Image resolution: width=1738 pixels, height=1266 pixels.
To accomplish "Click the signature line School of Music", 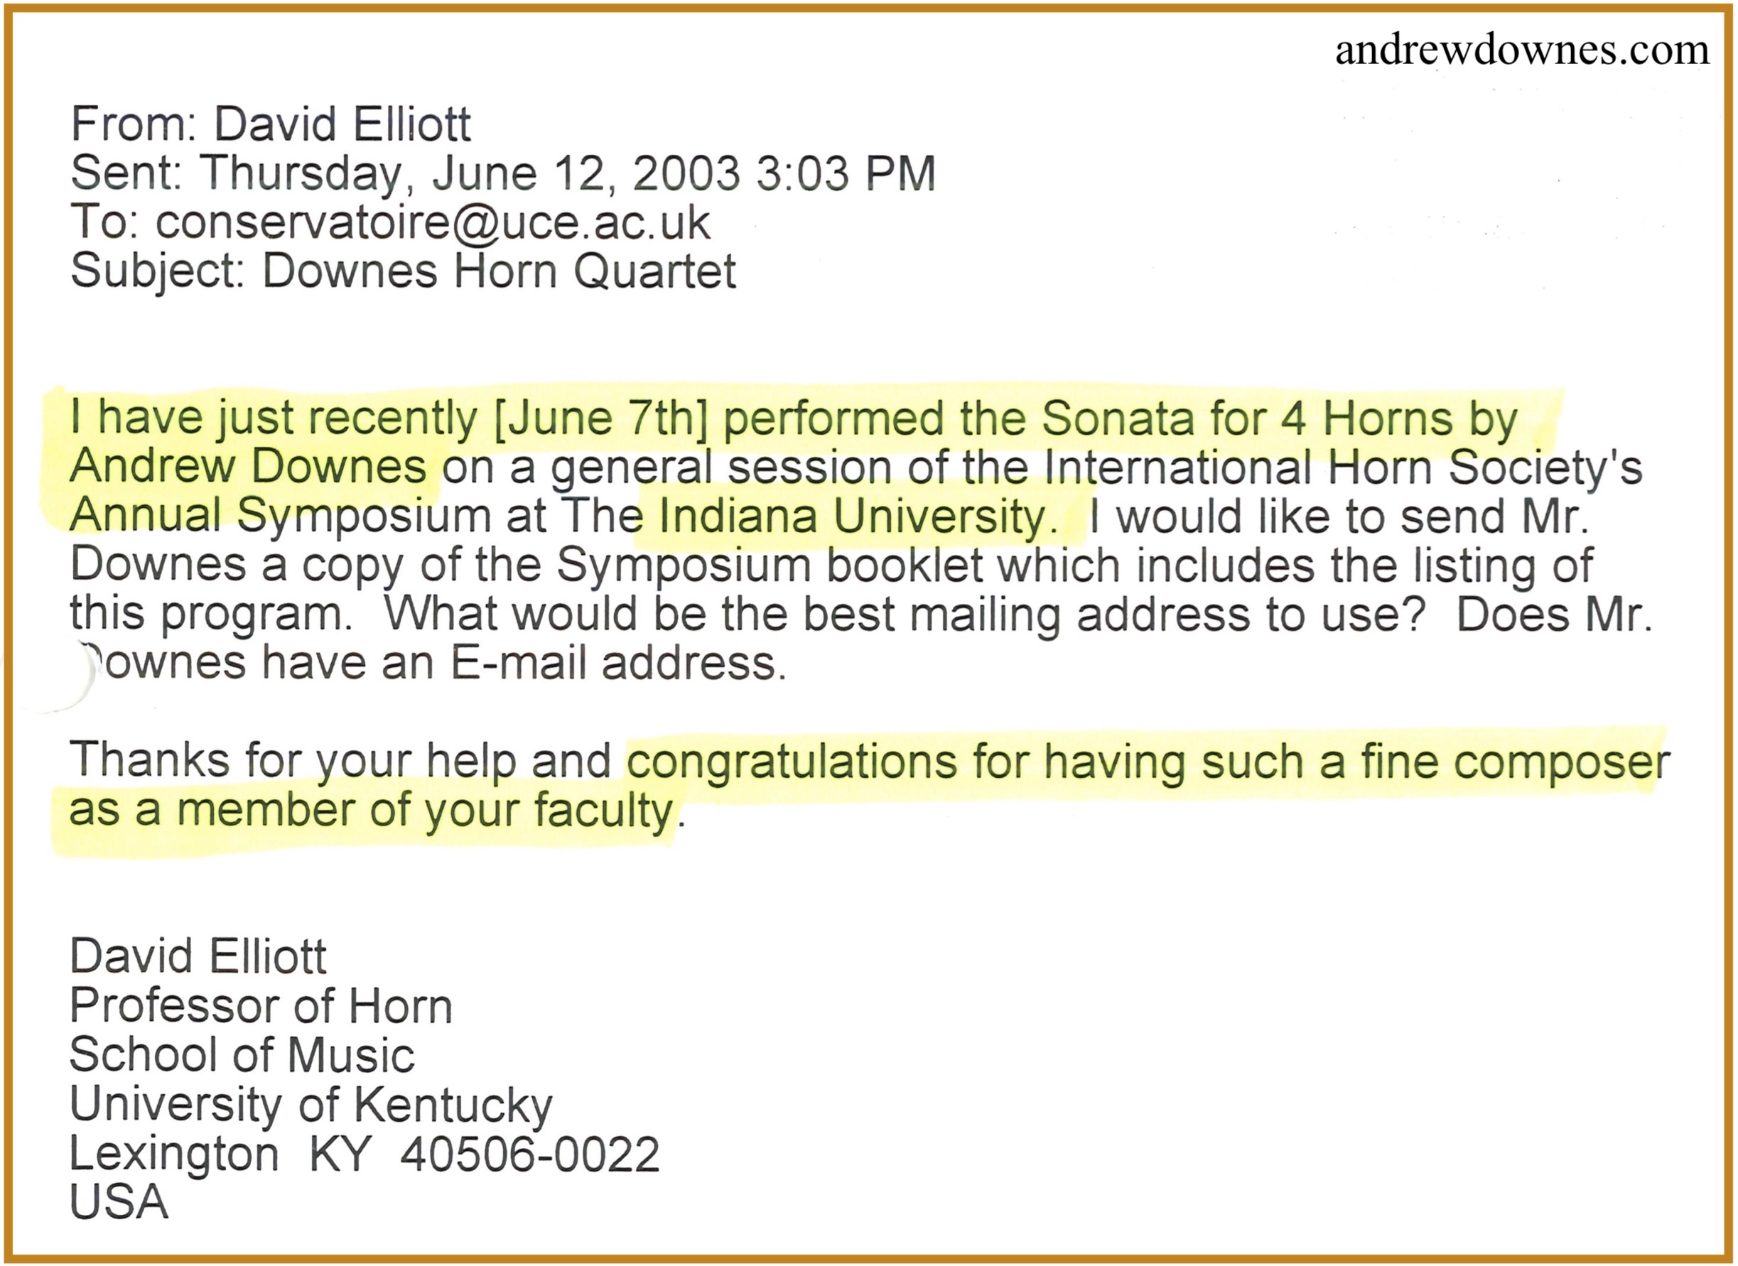I will pos(242,1055).
